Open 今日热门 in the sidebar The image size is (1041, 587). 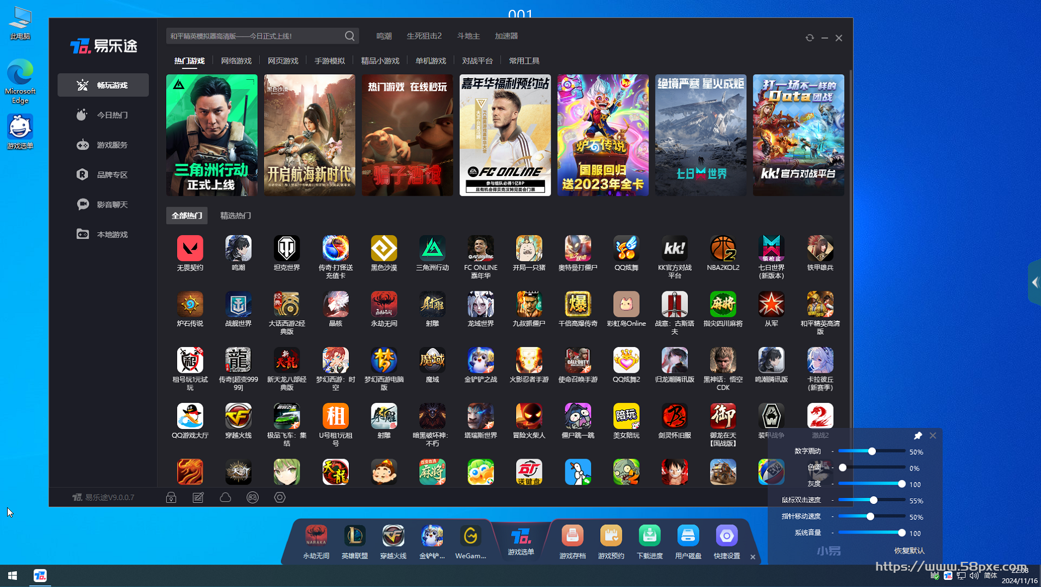pyautogui.click(x=103, y=115)
